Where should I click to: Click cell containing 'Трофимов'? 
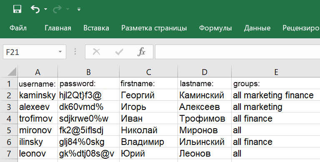click(x=205, y=119)
